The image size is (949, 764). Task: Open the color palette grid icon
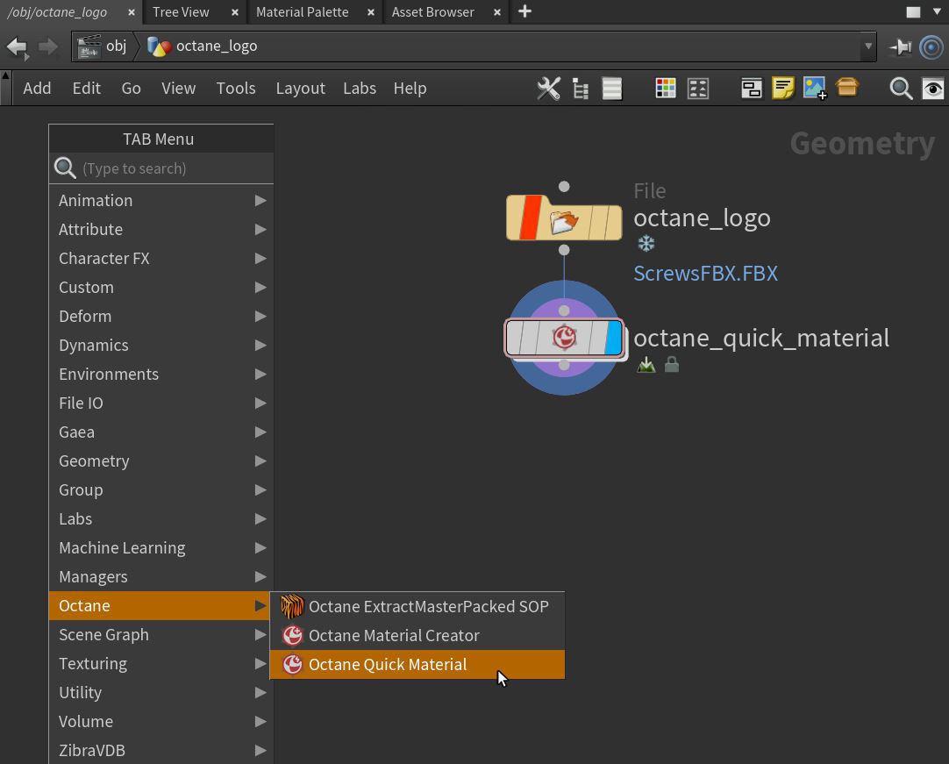(666, 89)
